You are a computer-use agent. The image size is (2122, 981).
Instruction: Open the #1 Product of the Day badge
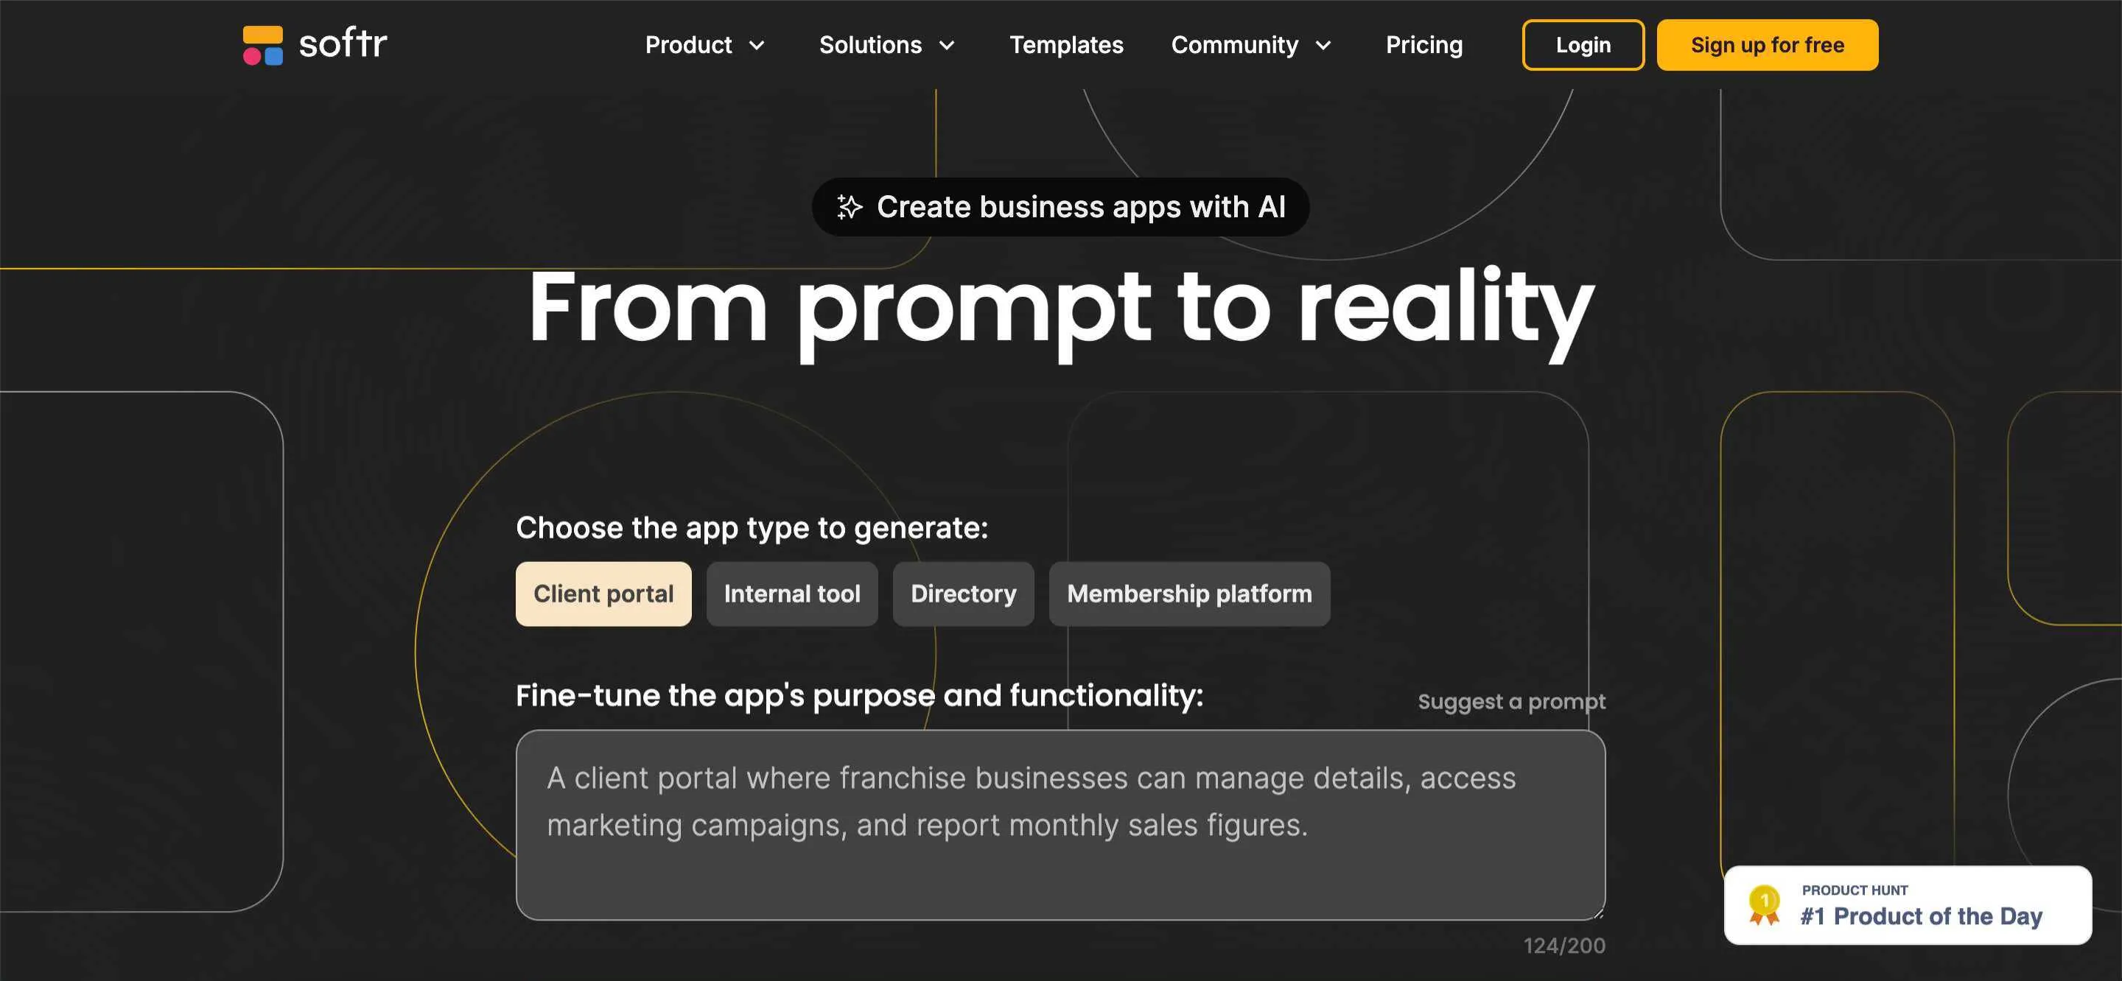pyautogui.click(x=1907, y=904)
